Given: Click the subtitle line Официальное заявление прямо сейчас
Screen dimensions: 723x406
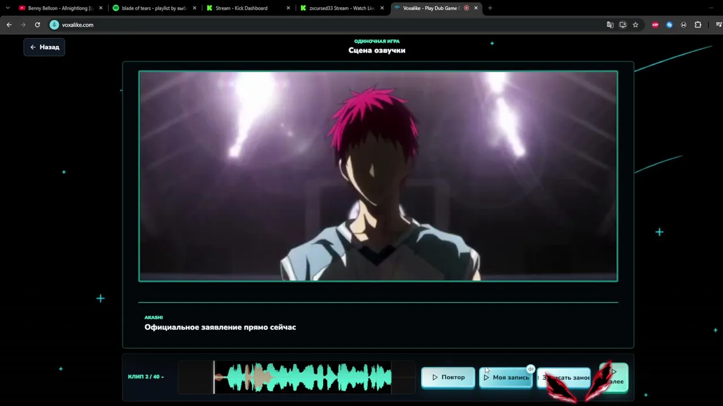Looking at the screenshot, I should coord(220,327).
